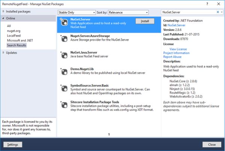
Task: Click the Created by .NET Foundation line
Action: pos(183,21)
